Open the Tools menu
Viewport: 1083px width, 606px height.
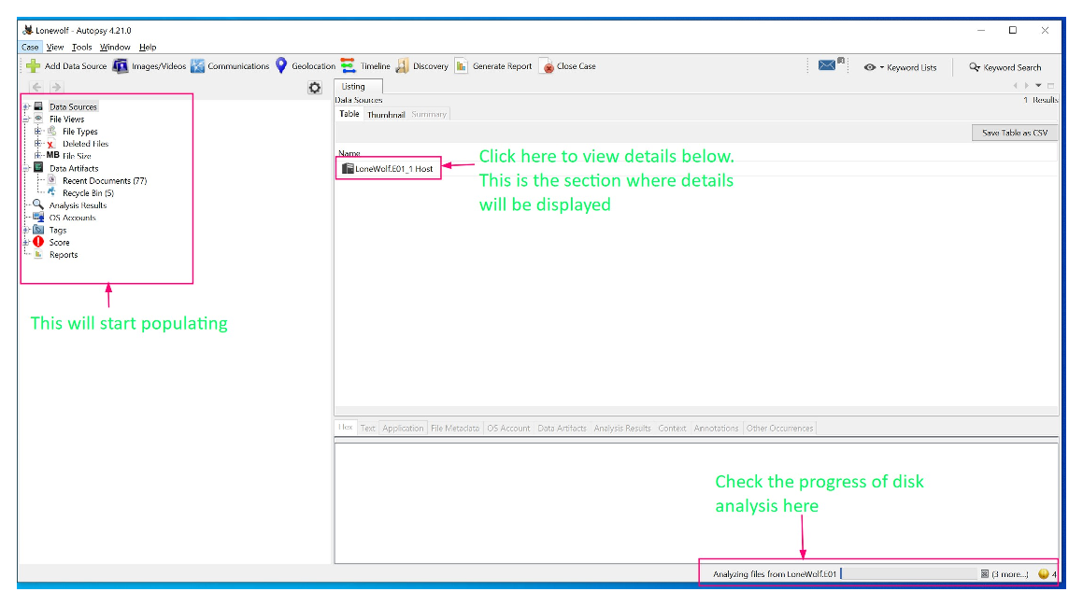click(x=81, y=47)
